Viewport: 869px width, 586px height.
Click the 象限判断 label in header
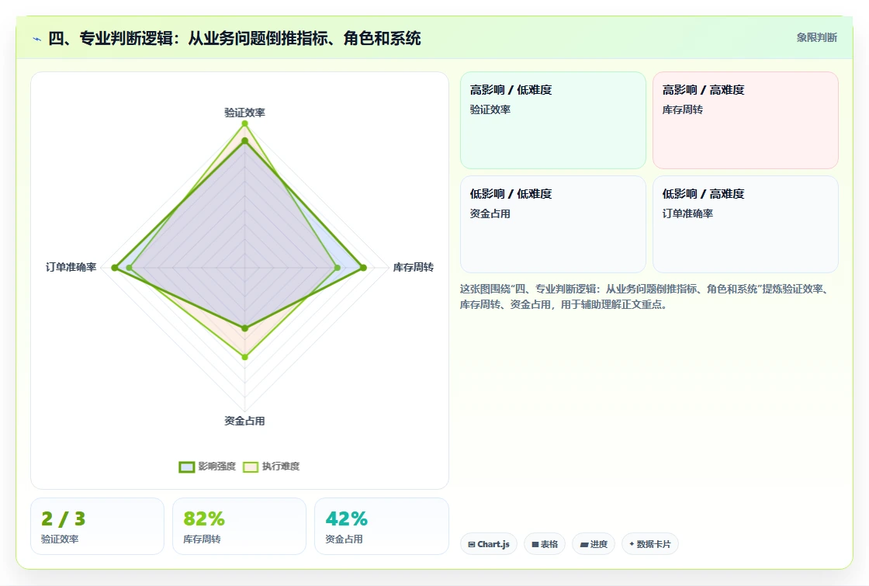pos(816,38)
